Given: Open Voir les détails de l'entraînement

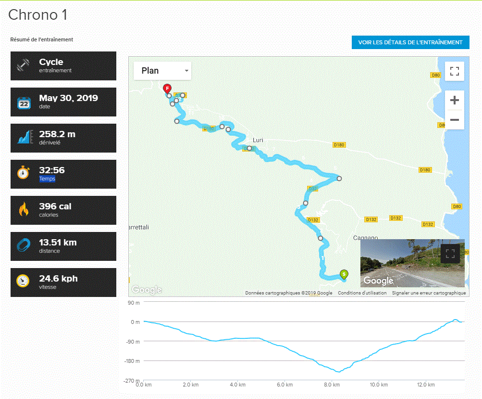Looking at the screenshot, I should click(x=410, y=42).
